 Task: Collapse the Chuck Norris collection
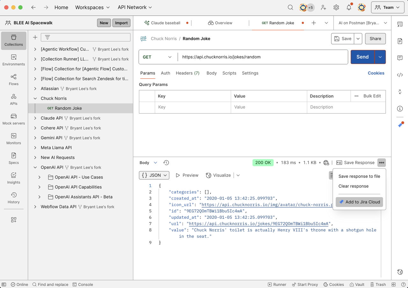[x=35, y=98]
